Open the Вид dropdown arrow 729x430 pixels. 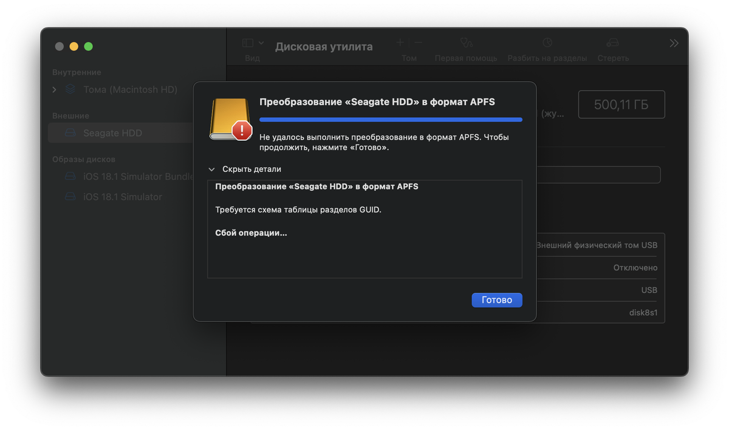(261, 43)
